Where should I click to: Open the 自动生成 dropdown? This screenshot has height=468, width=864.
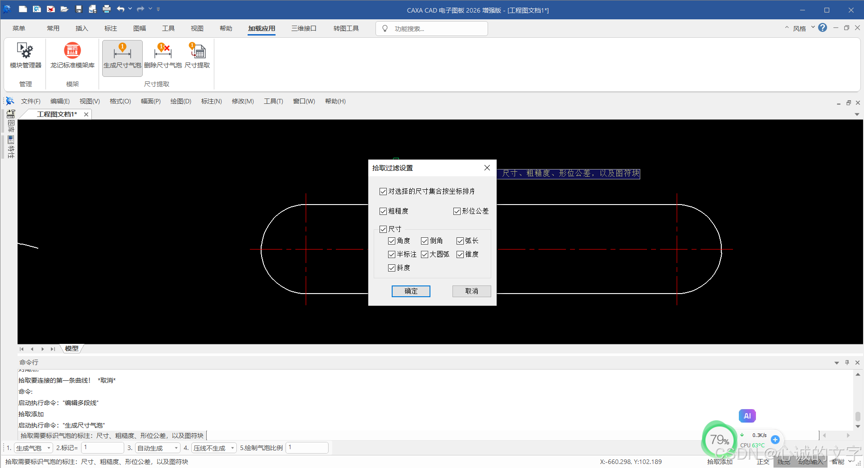coord(175,448)
